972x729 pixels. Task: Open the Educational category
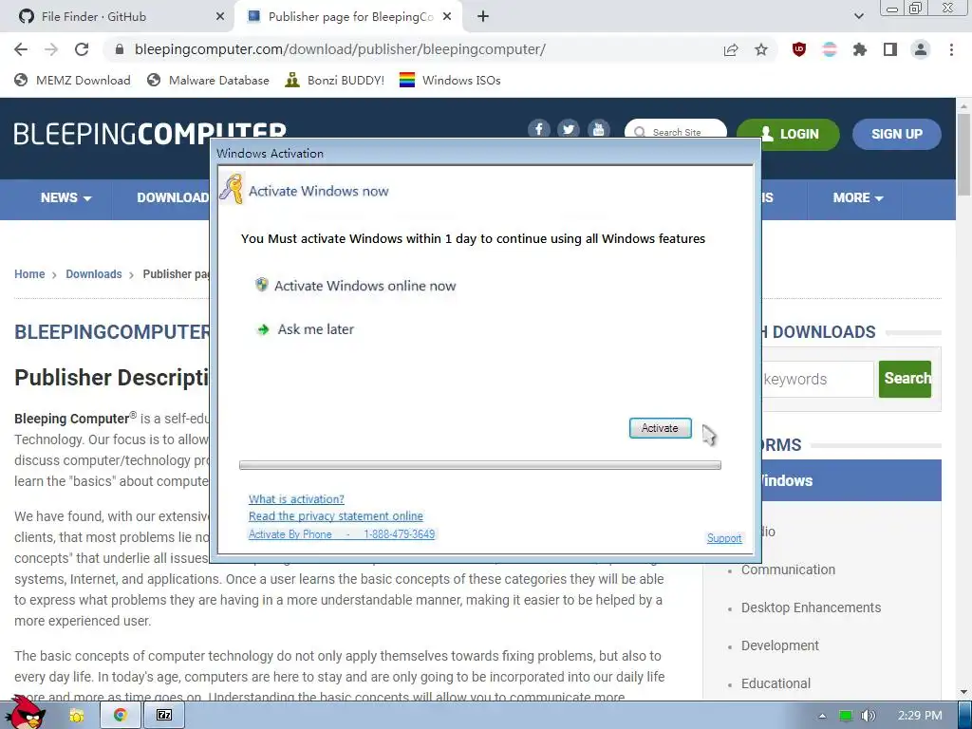click(776, 683)
